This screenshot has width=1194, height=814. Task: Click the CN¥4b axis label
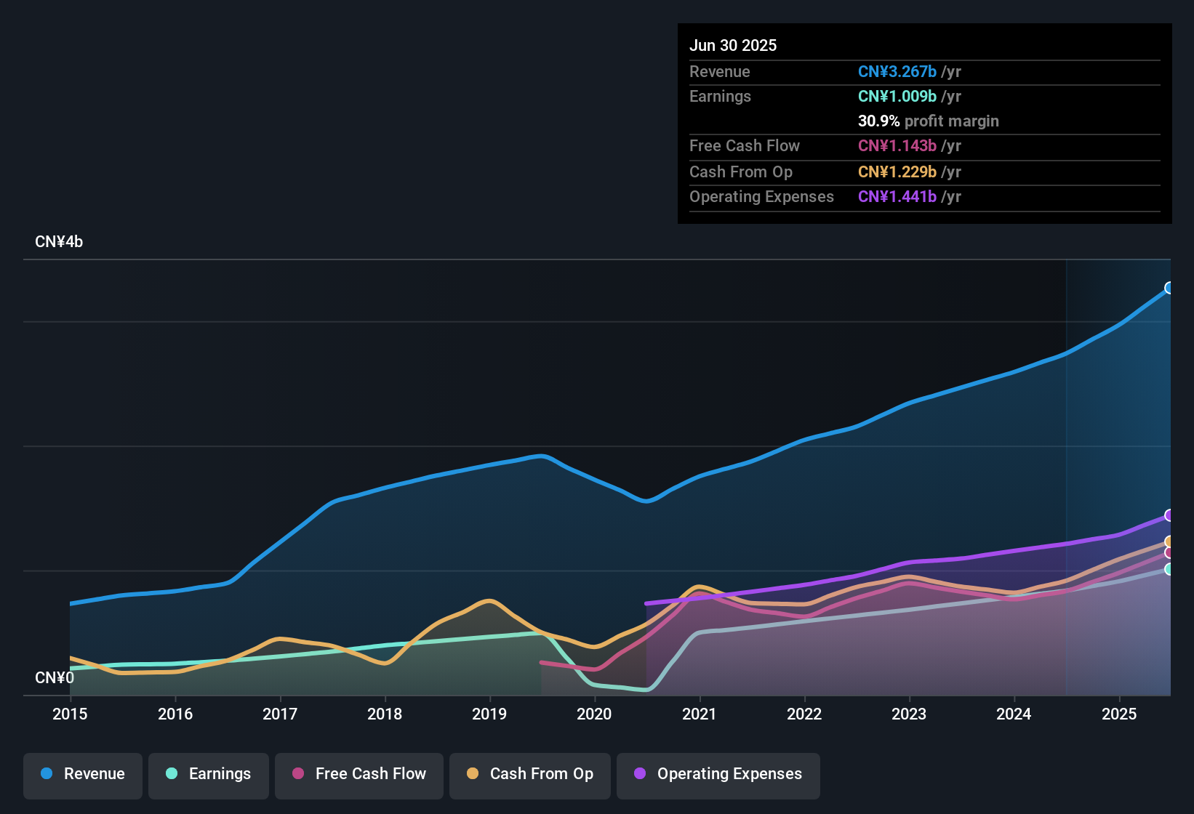coord(60,241)
